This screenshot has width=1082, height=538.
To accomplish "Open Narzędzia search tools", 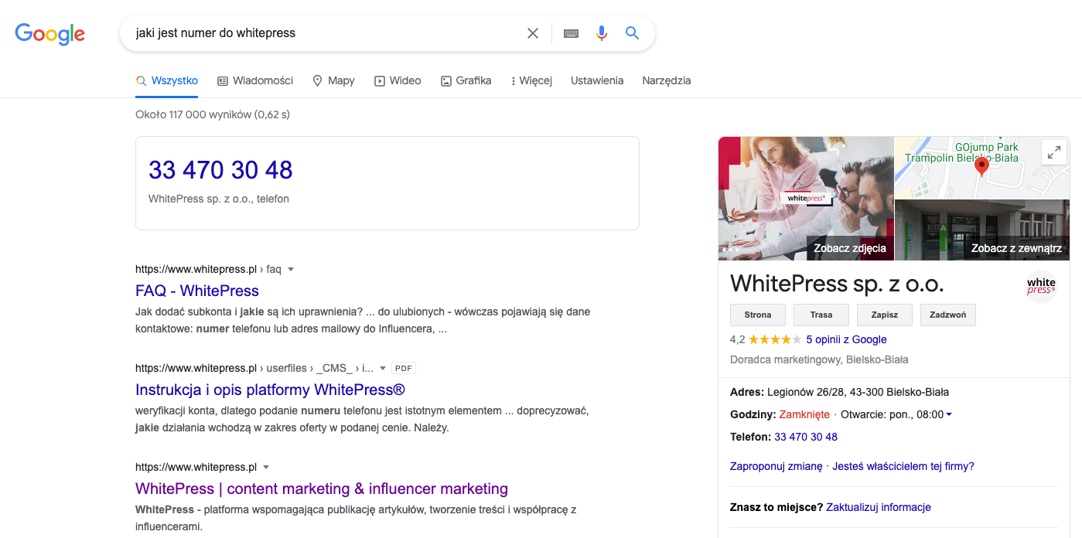I will tap(667, 80).
